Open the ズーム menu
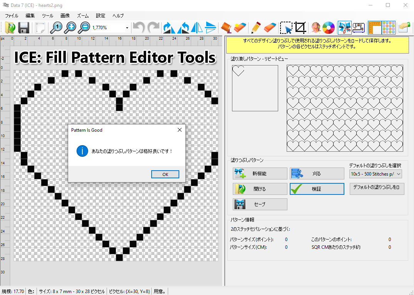 coord(83,16)
